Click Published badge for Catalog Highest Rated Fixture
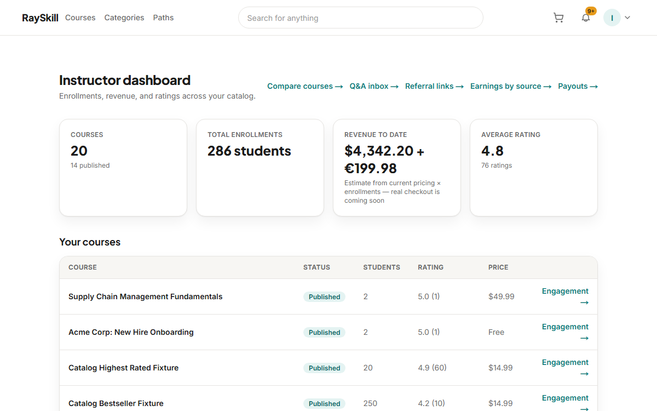The width and height of the screenshot is (657, 411). tap(324, 368)
